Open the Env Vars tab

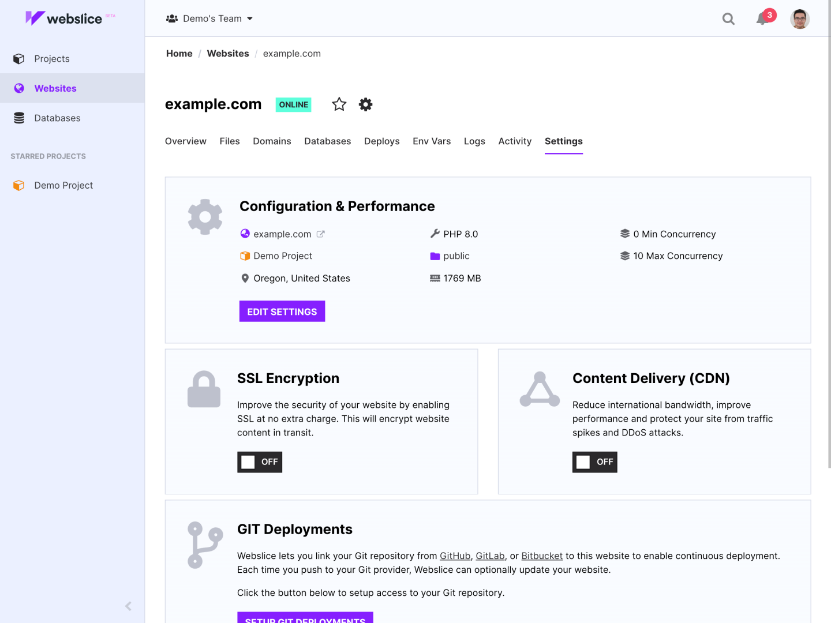point(432,141)
